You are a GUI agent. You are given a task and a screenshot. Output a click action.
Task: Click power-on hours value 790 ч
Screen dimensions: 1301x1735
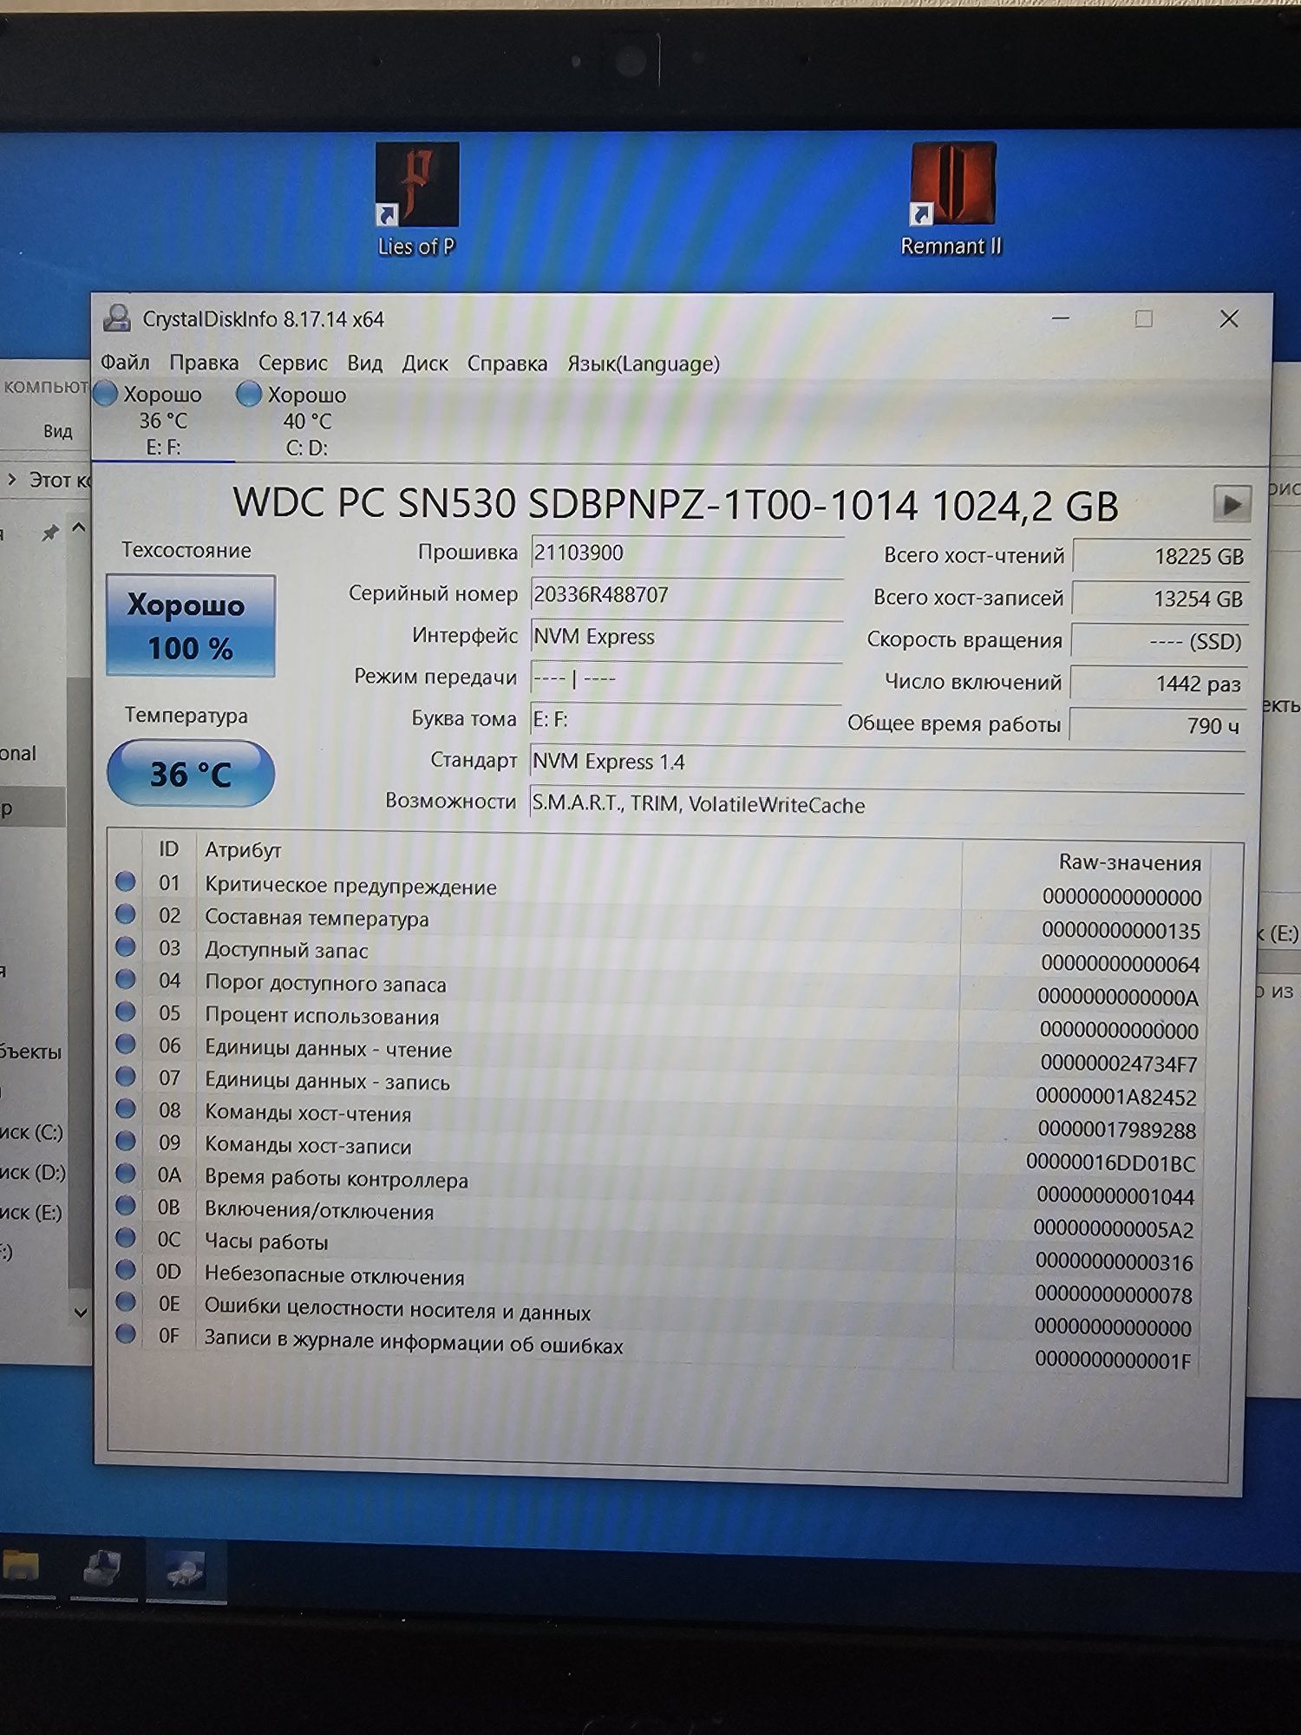tap(1158, 725)
